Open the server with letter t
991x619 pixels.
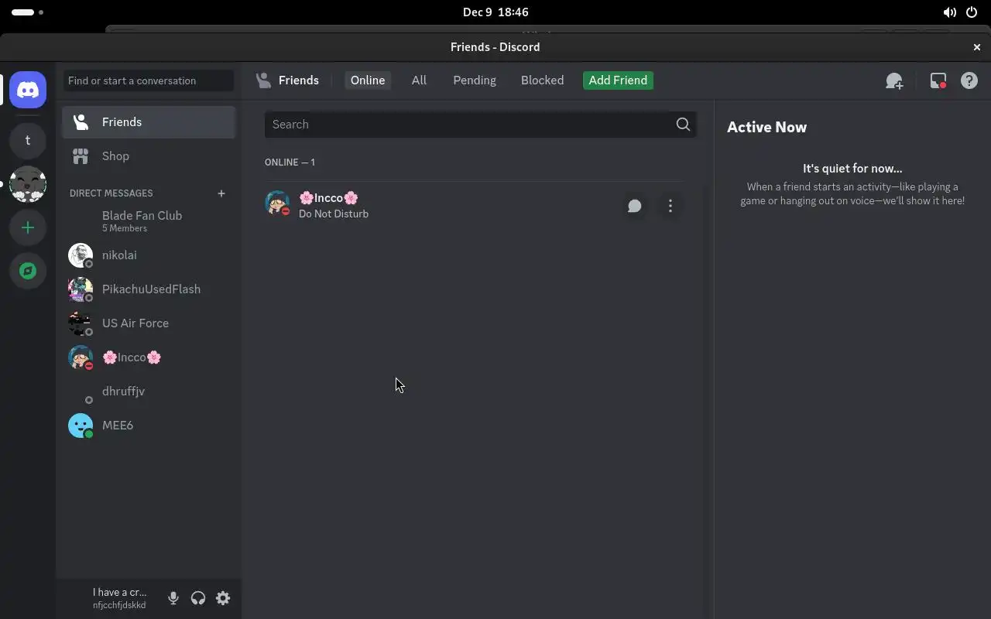coord(28,140)
